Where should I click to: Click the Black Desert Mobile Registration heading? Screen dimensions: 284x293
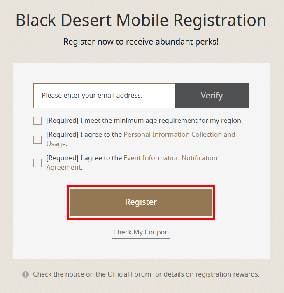coord(141,21)
